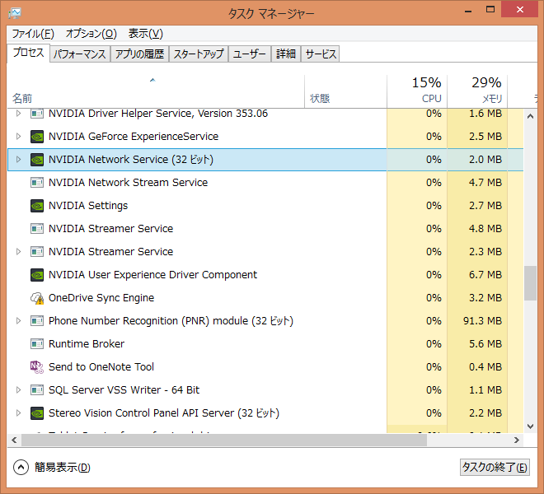Click the 6.7 MB memory value
Screen dimensions: 544x494
(x=485, y=275)
